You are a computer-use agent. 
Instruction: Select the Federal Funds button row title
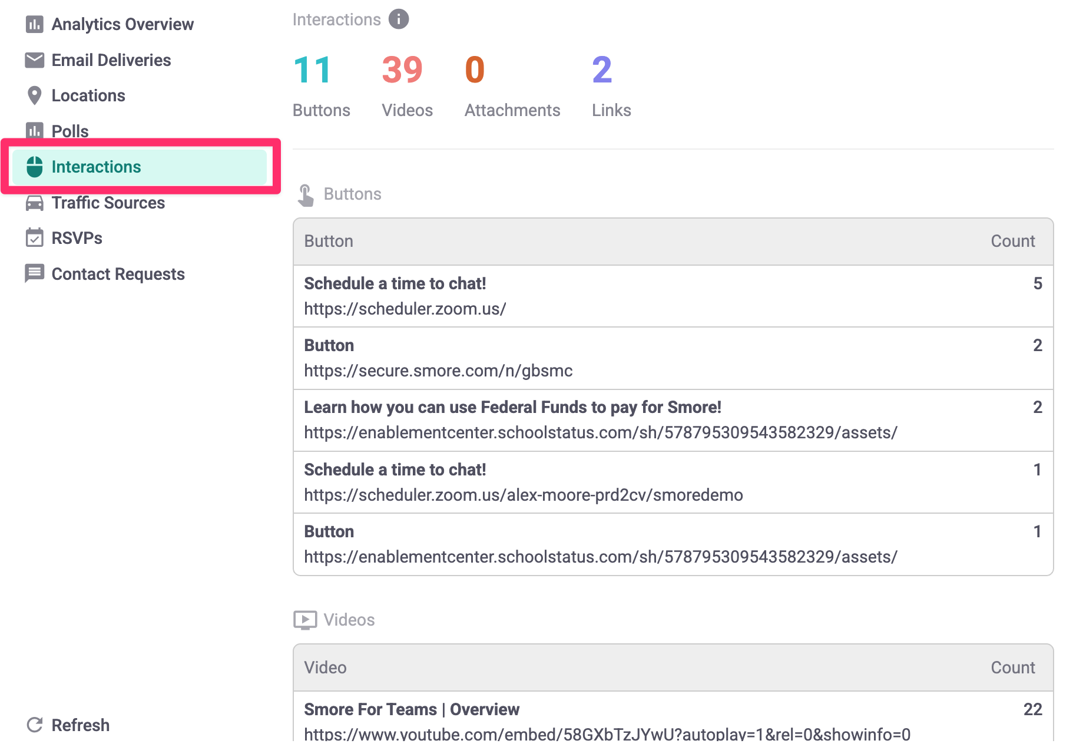pos(512,407)
